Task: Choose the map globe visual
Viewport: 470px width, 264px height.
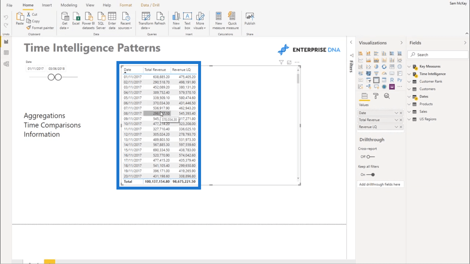Action: pos(400,67)
